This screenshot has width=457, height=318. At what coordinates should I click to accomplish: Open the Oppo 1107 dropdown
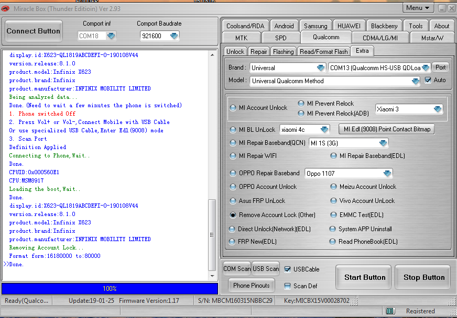387,174
